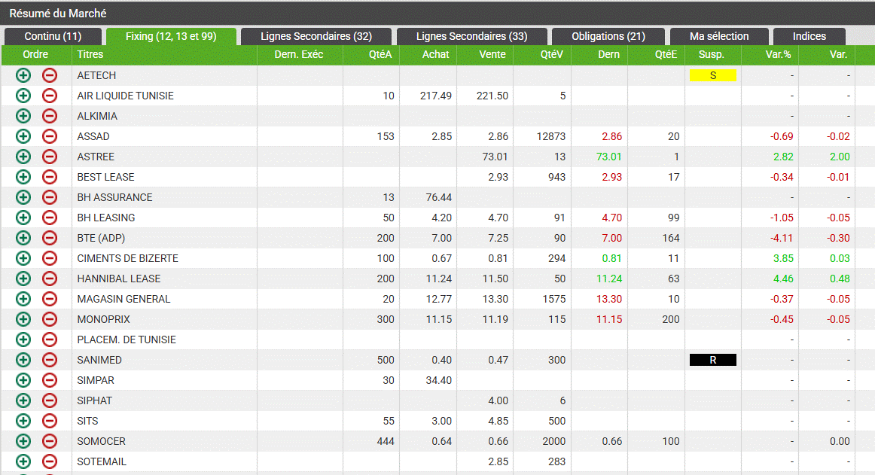Click the red minus icon for ASSAD

[x=50, y=136]
